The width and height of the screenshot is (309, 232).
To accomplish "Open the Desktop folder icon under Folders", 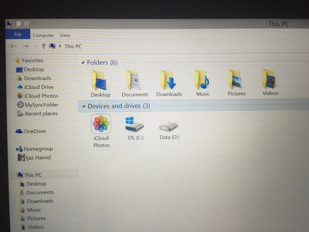I will pos(99,81).
